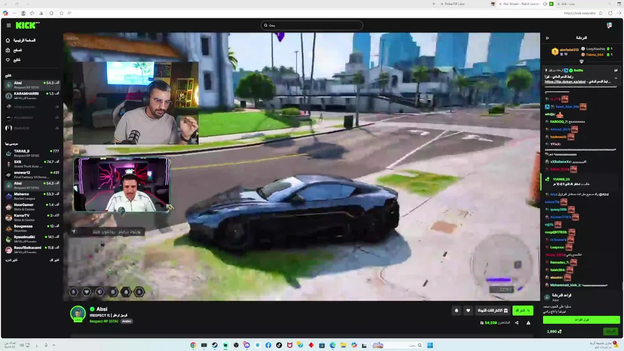Open Discord from the taskbar
The height and width of the screenshot is (351, 624).
point(247,345)
